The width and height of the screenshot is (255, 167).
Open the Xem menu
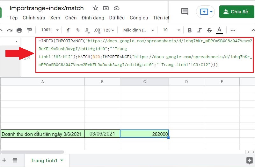55,18
